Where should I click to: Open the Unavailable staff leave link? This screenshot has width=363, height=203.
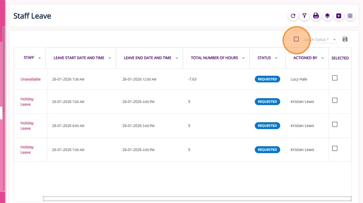pos(31,79)
